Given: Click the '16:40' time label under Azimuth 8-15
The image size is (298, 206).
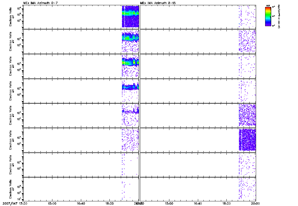Looking at the screenshot, I should [198, 204].
